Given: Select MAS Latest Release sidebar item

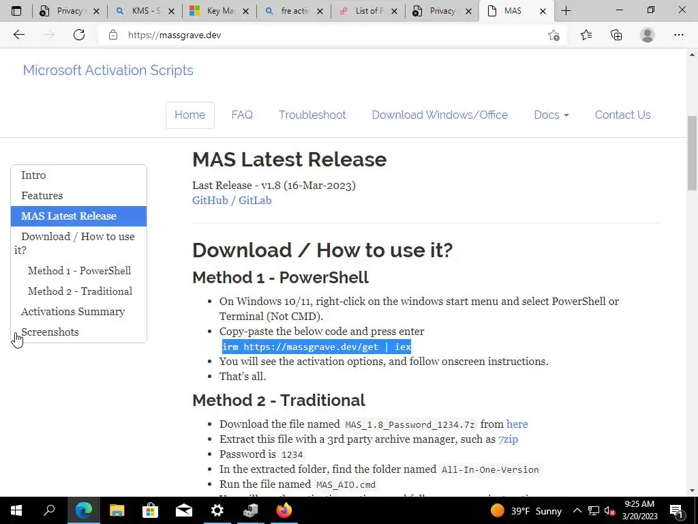Looking at the screenshot, I should (78, 216).
